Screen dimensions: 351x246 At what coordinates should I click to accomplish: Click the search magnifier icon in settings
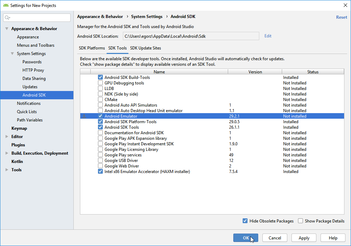pyautogui.click(x=8, y=18)
